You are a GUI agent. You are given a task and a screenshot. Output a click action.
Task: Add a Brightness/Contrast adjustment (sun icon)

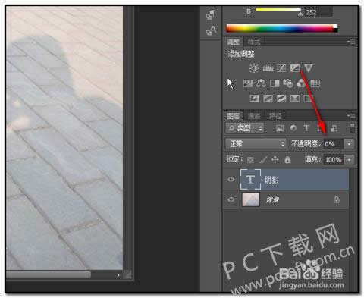[254, 68]
